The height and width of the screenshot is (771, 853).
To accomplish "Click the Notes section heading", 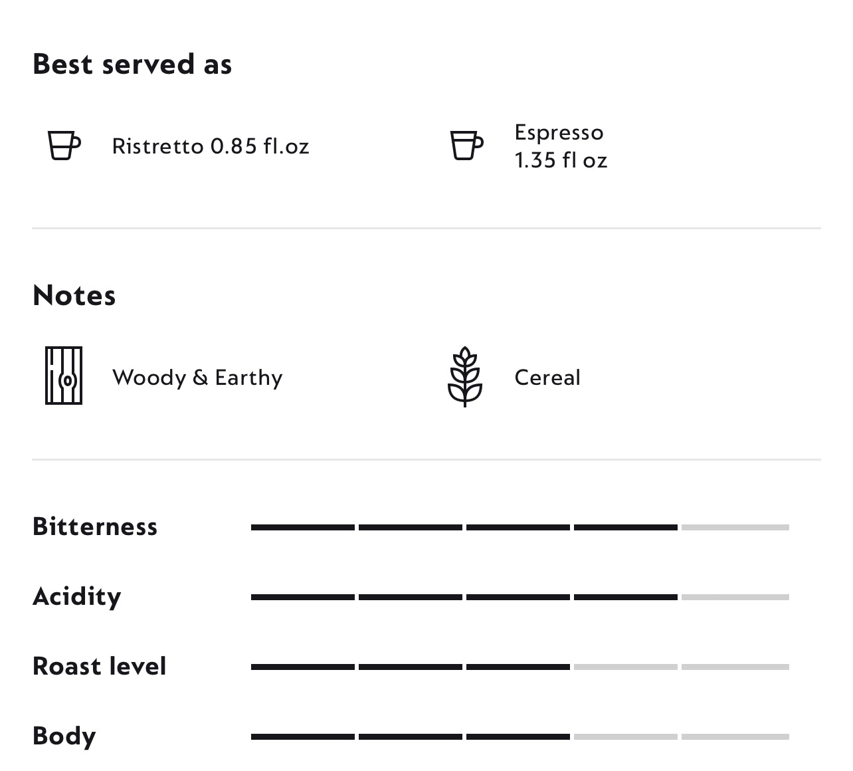I will (x=74, y=296).
